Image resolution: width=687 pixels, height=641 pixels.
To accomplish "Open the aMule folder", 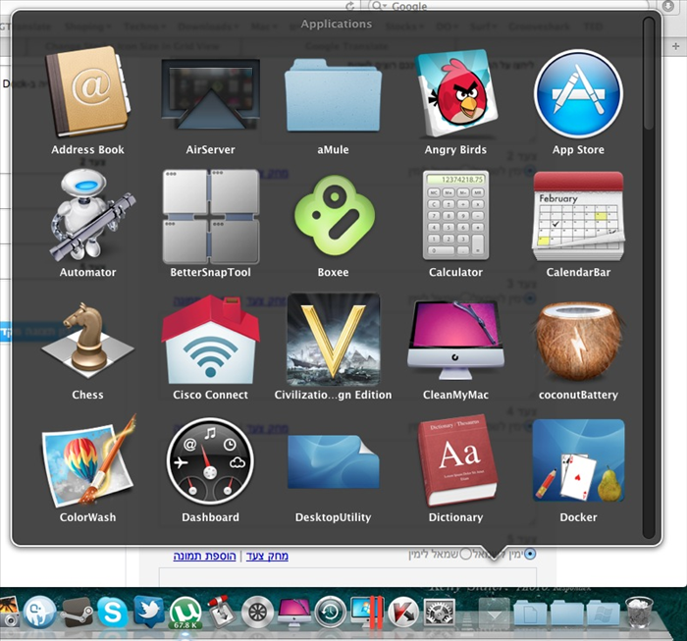I will coord(333,95).
